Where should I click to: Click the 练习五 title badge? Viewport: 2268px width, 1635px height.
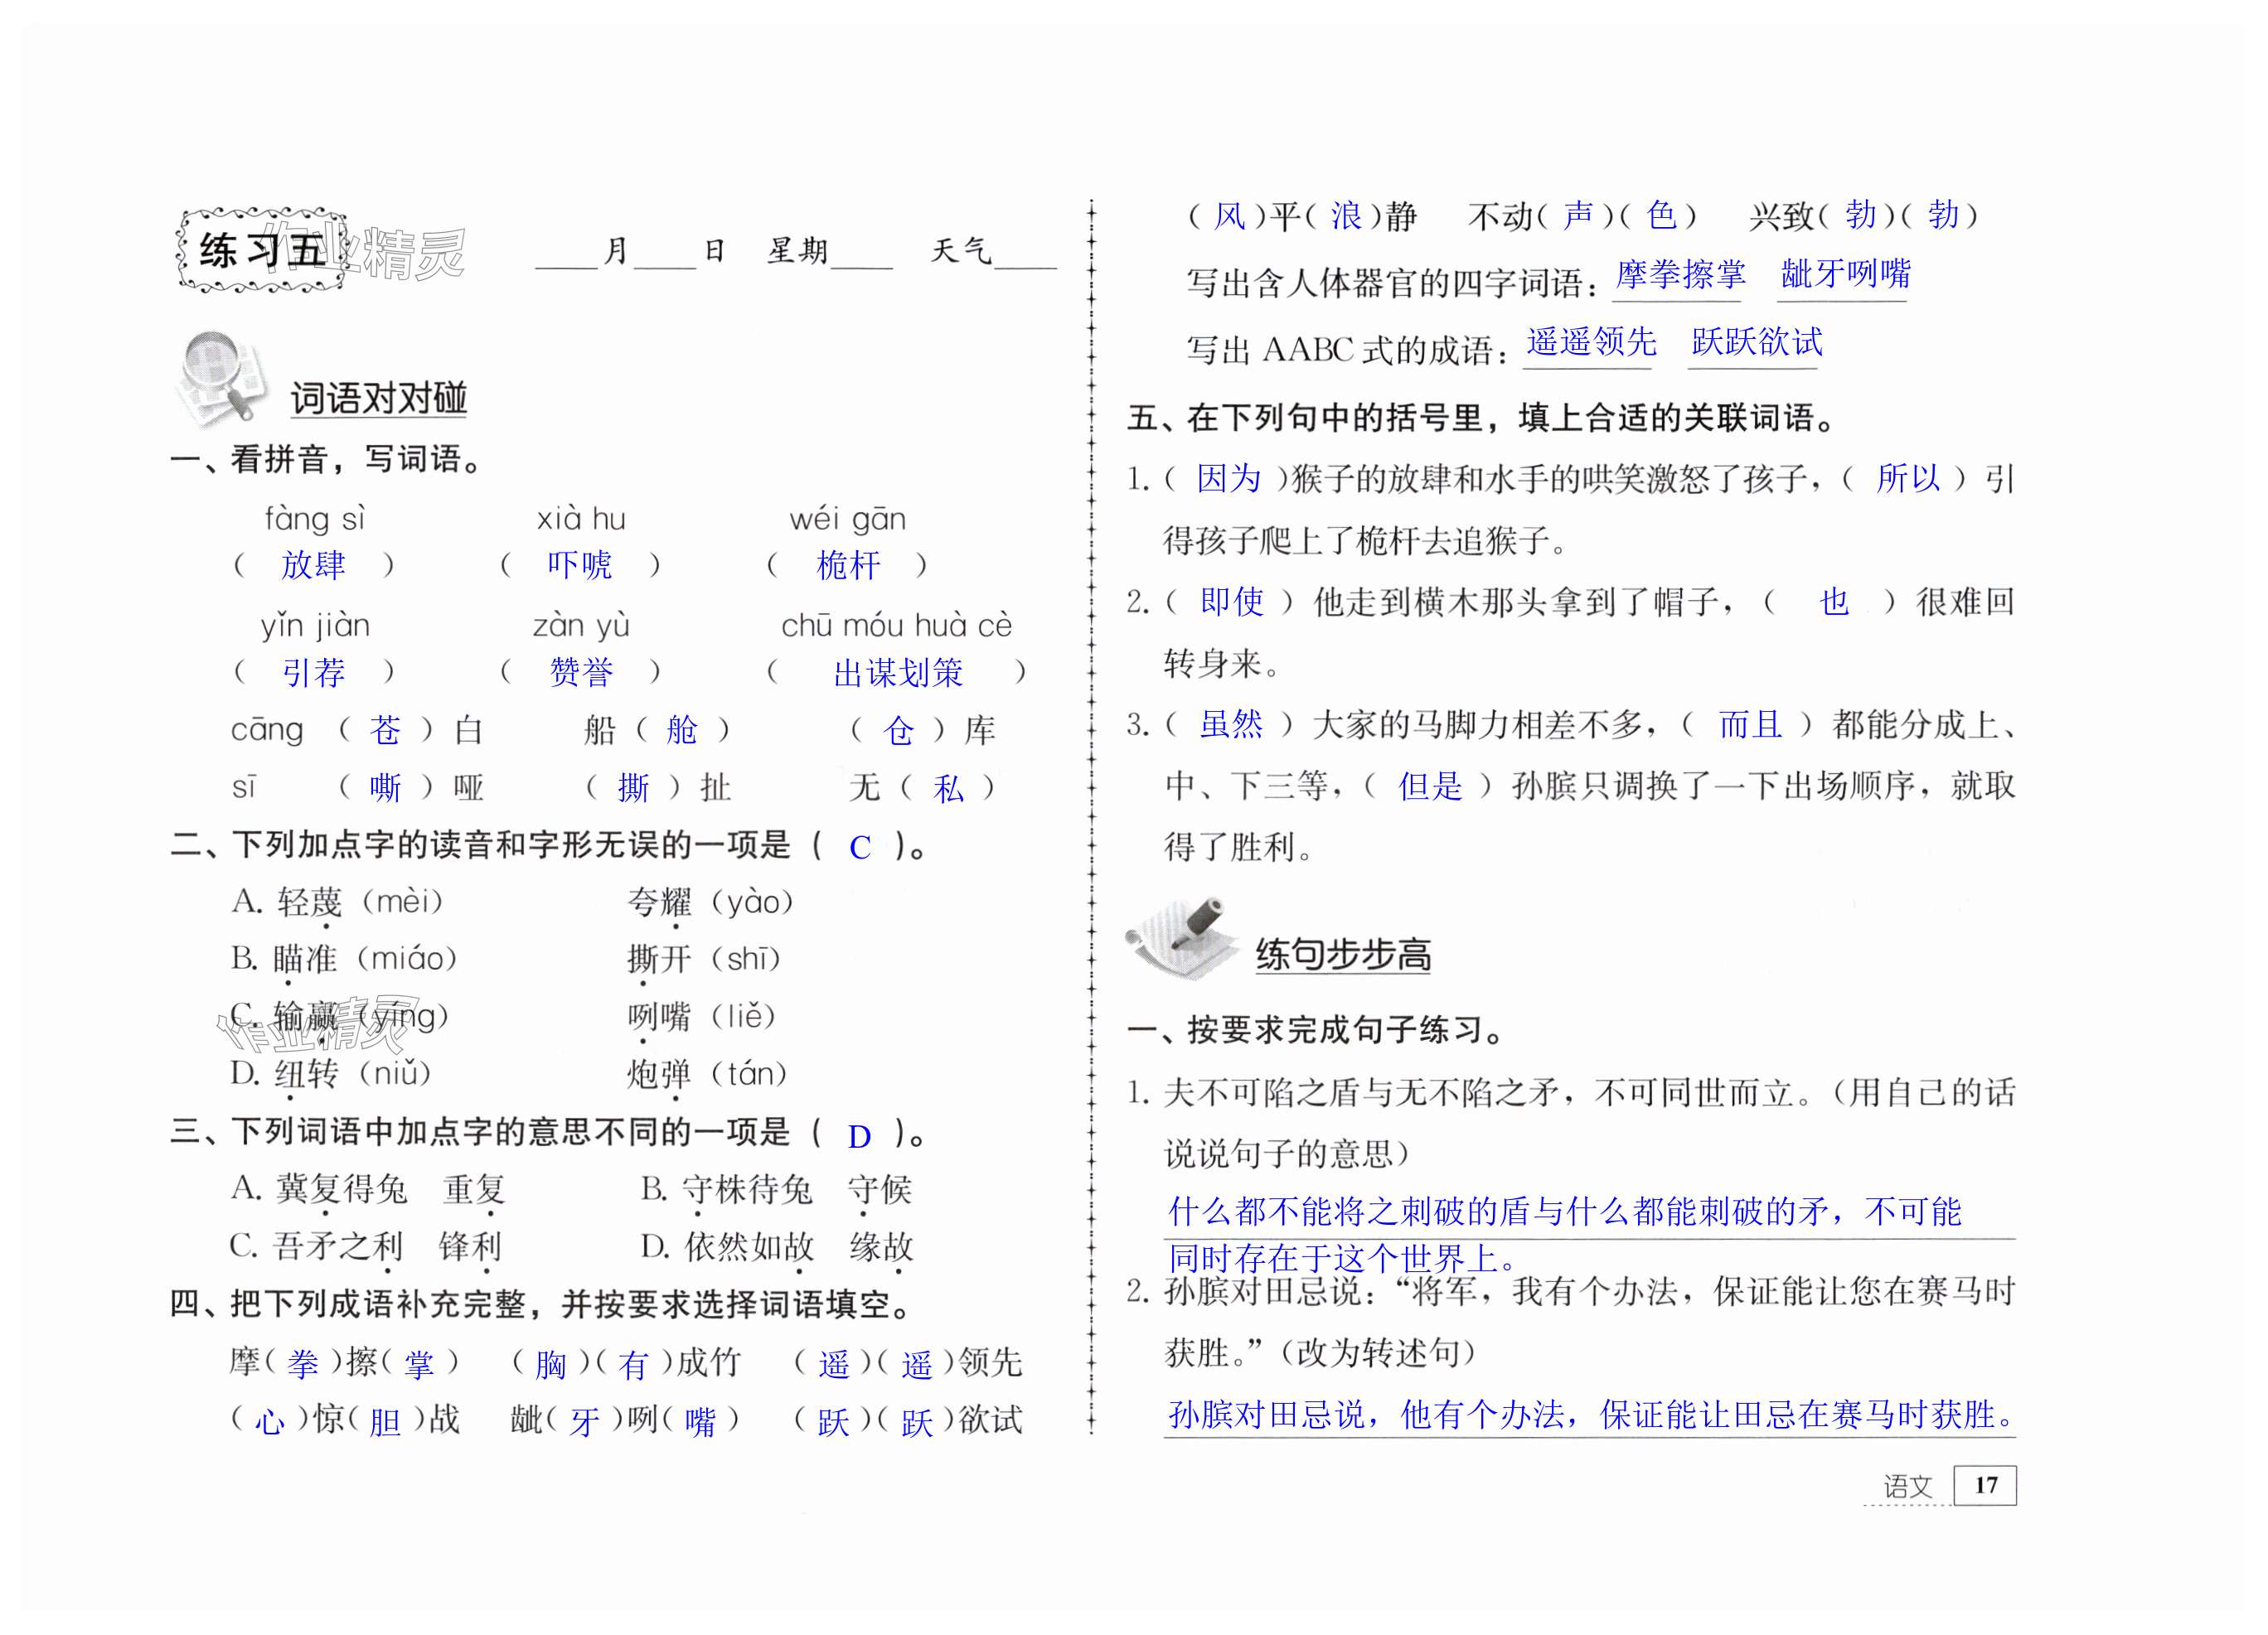point(262,249)
